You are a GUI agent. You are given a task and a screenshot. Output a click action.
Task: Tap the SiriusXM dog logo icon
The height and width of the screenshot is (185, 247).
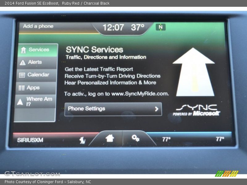[82, 140]
